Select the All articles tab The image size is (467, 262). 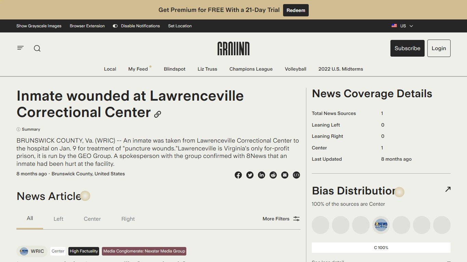coord(30,218)
